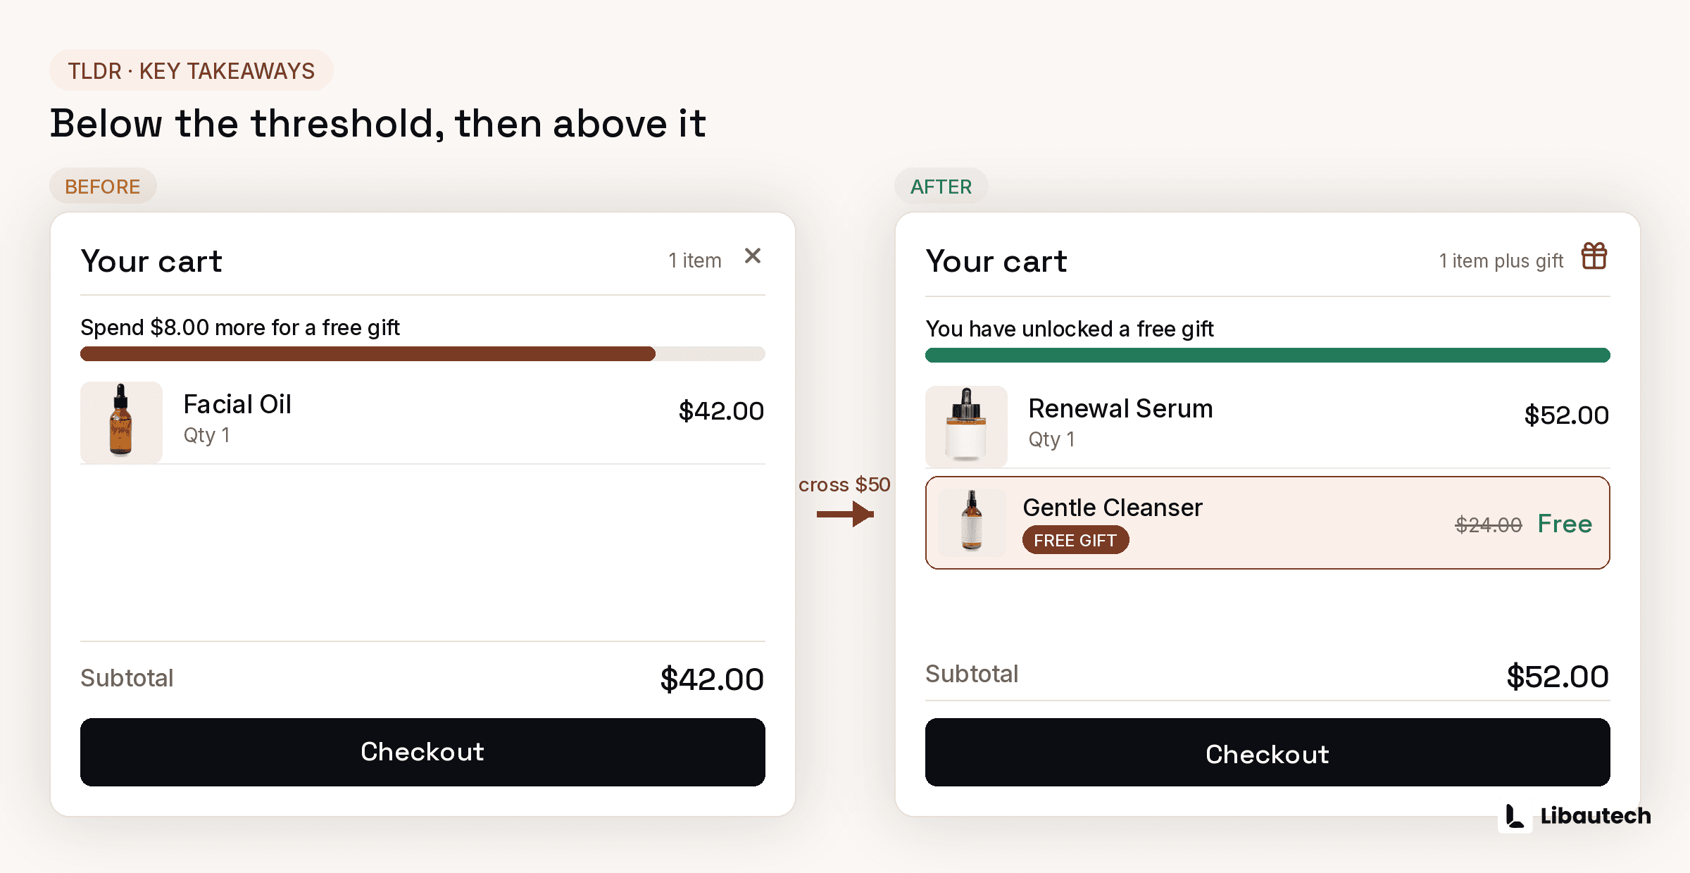Open the Facial Oil product thumbnail
This screenshot has height=873, width=1690.
click(x=121, y=422)
